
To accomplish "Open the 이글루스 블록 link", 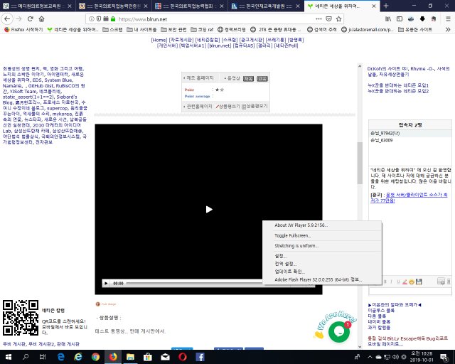I will (x=381, y=311).
